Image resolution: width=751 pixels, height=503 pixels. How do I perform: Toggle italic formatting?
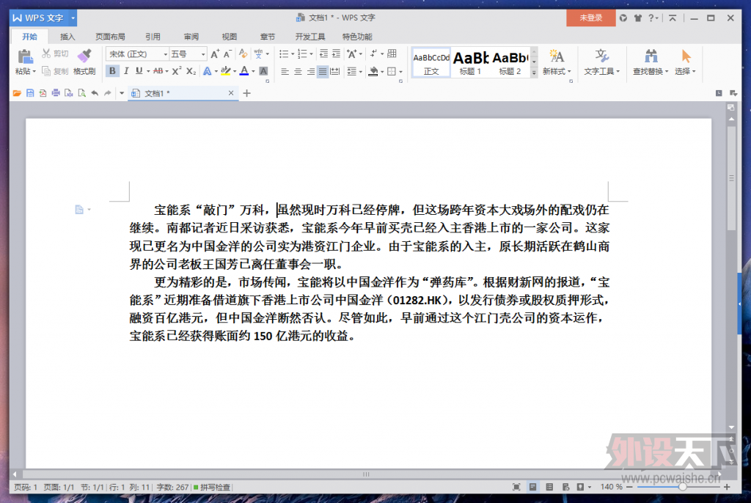pos(125,71)
